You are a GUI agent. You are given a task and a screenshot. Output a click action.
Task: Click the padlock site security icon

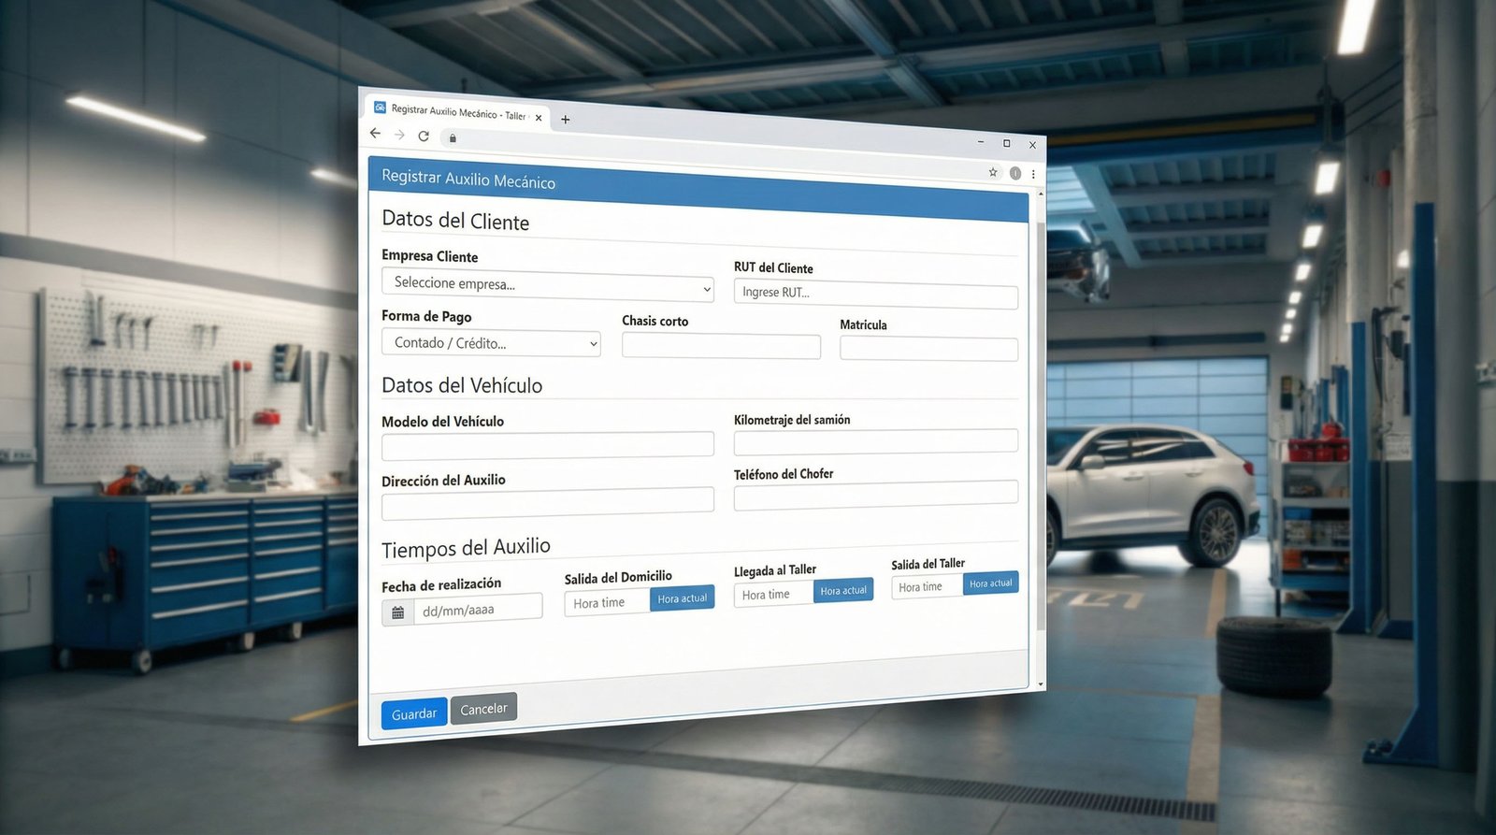(x=453, y=138)
